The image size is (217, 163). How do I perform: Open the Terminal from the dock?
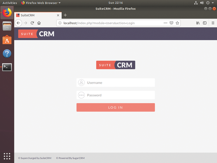coord(7,67)
